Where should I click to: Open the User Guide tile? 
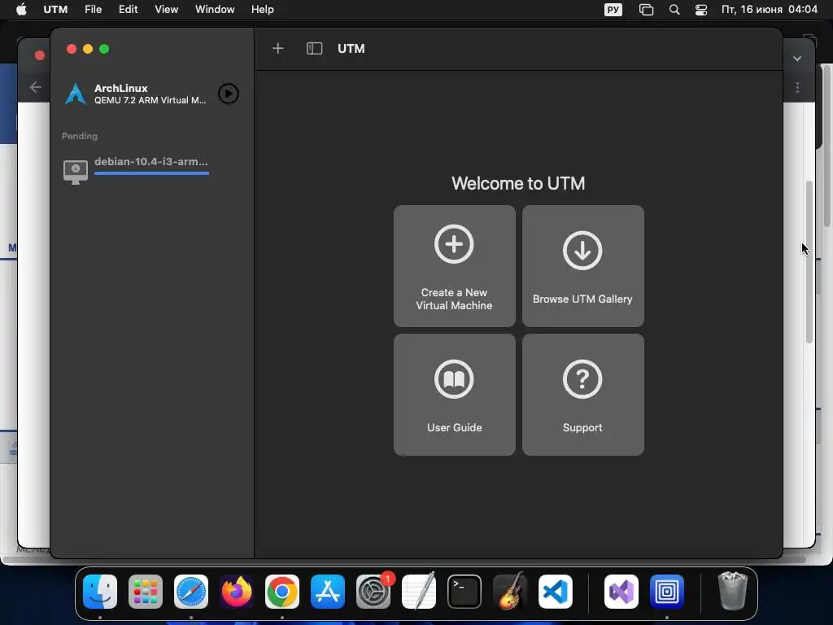click(x=454, y=395)
